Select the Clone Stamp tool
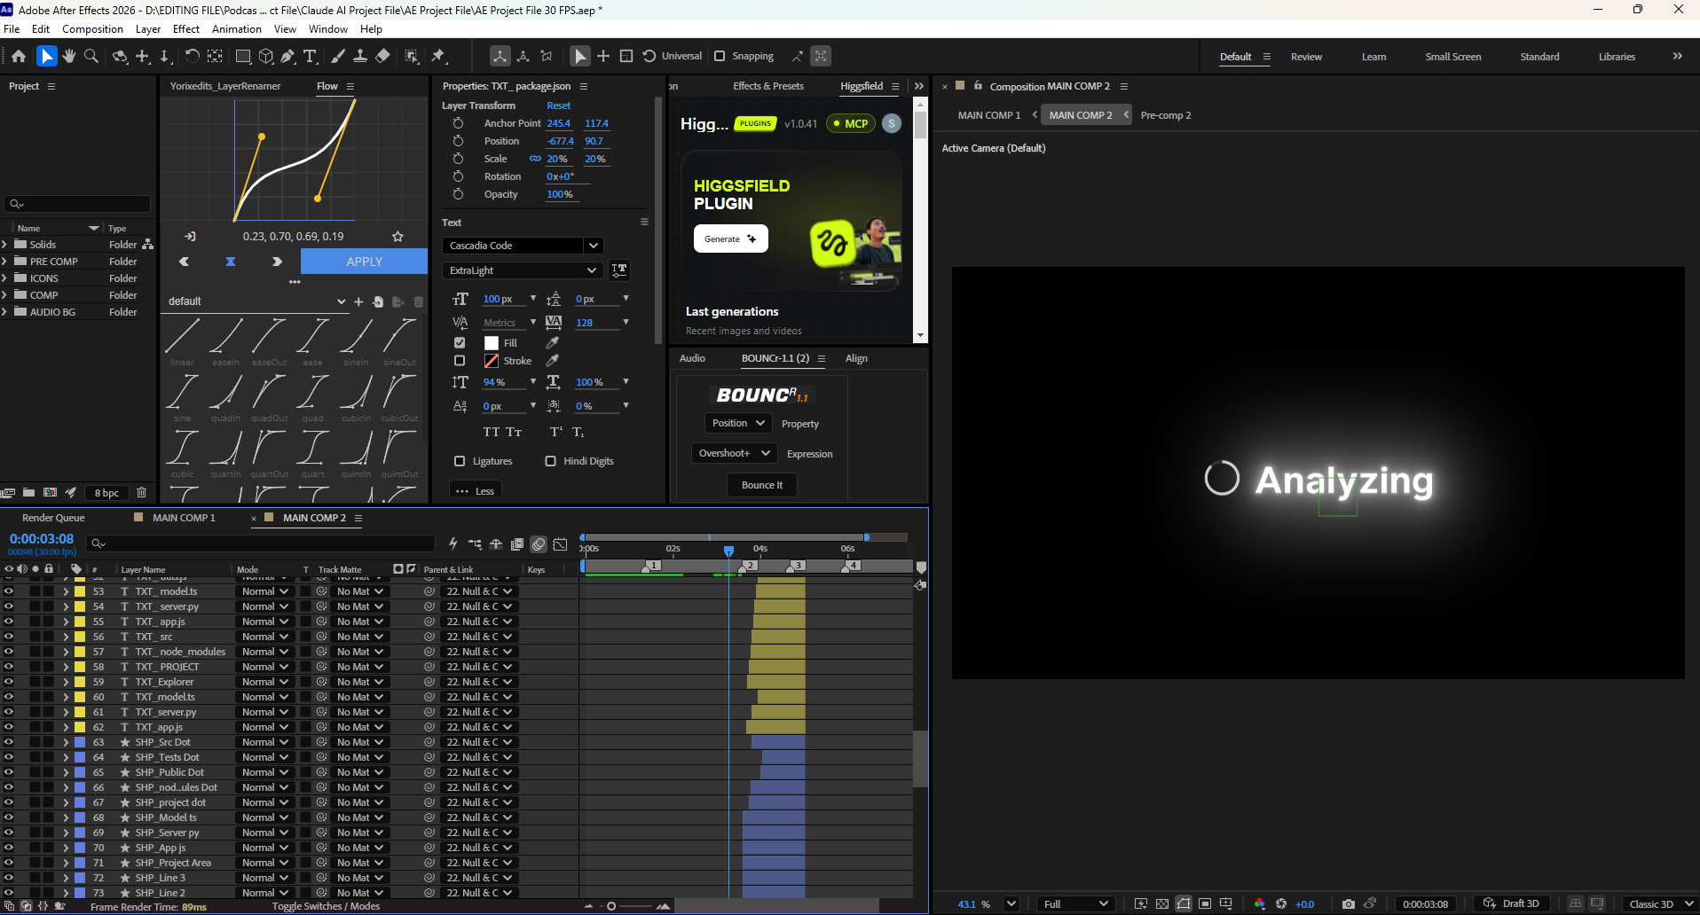1700x915 pixels. [360, 56]
